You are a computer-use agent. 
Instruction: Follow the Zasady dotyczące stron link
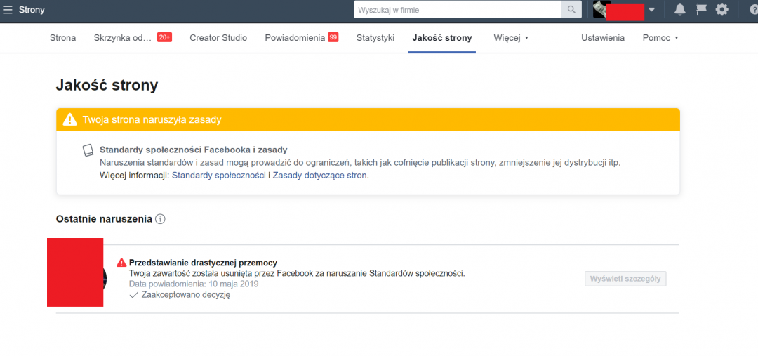click(x=319, y=176)
